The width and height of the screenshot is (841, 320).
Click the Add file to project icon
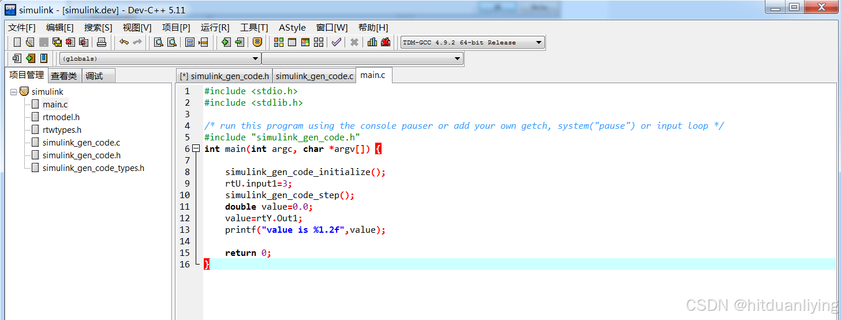(x=226, y=42)
